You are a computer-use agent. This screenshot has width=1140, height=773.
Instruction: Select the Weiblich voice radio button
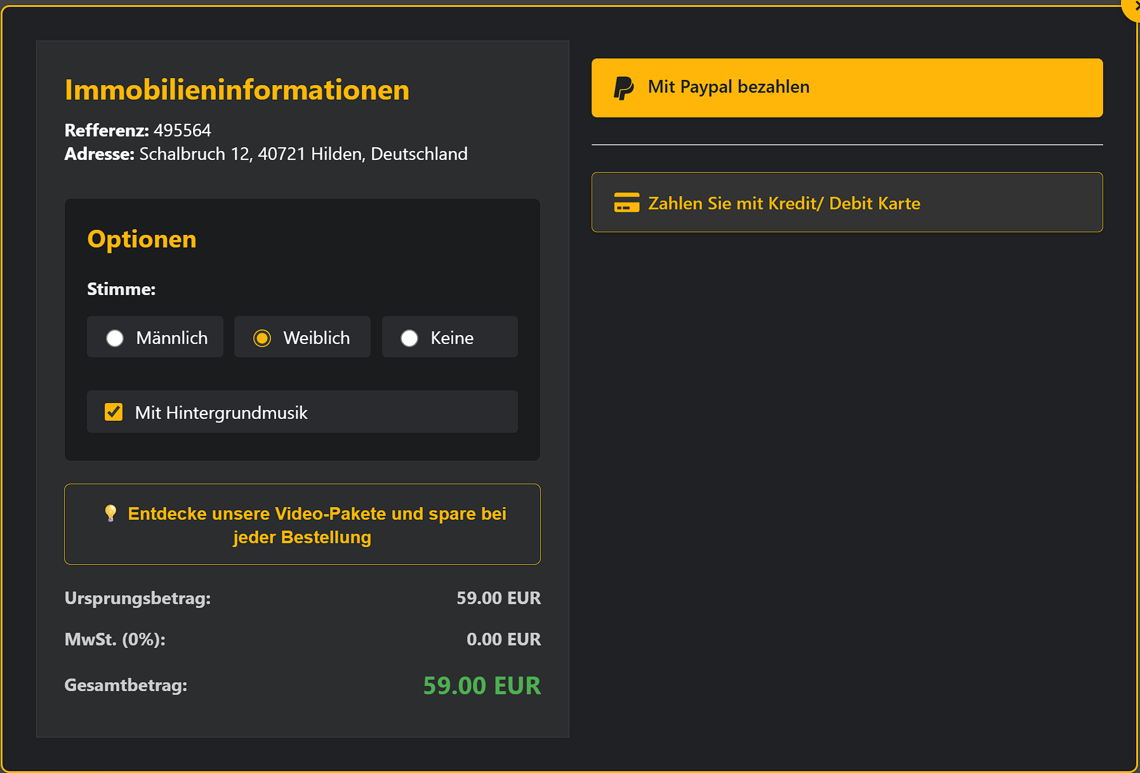pos(262,338)
